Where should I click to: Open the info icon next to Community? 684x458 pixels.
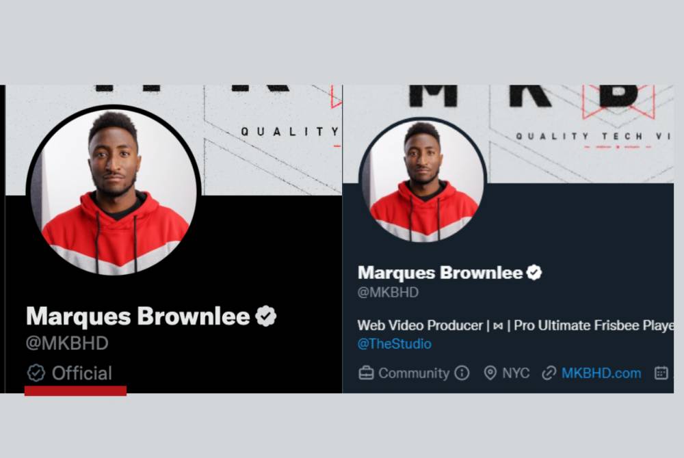462,373
